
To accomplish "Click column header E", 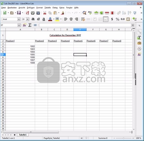I will tap(80, 29).
